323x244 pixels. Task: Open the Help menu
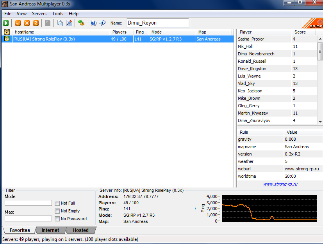(x=73, y=14)
